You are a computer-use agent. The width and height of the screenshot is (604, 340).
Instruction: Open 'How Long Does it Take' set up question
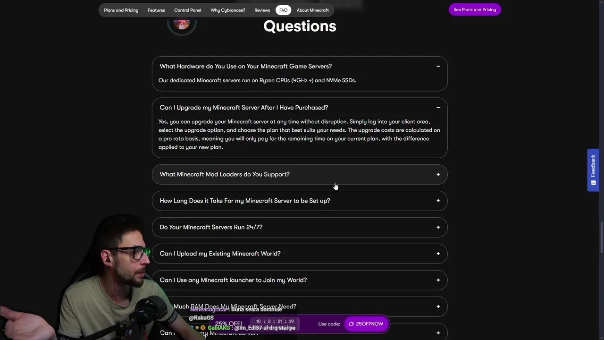point(300,201)
